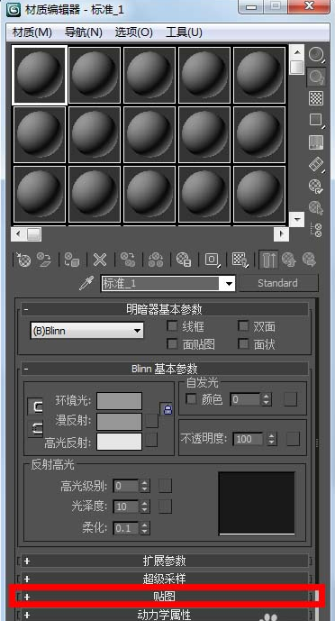Toggle the blue padlock map lock
This screenshot has width=335, height=621.
(167, 408)
